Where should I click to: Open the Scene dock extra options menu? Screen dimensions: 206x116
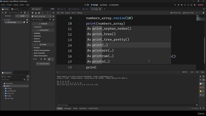(x=28, y=13)
